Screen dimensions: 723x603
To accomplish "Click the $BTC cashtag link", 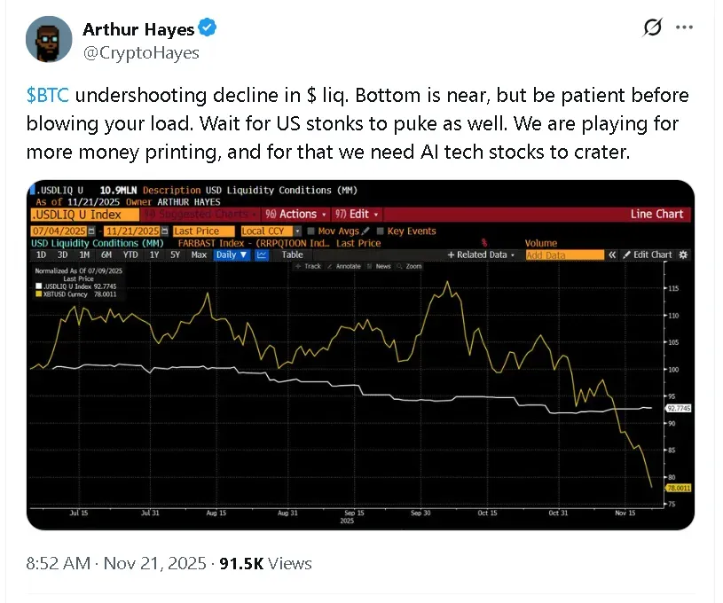I will pyautogui.click(x=49, y=96).
